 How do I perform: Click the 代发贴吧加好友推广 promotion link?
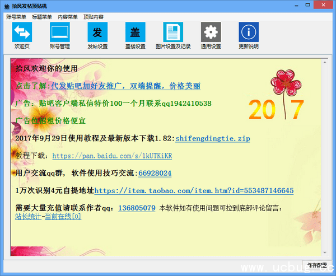coord(125,86)
